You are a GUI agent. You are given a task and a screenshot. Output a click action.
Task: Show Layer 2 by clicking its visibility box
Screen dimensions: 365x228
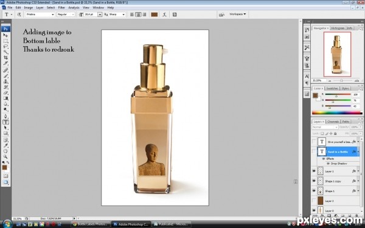(314, 201)
